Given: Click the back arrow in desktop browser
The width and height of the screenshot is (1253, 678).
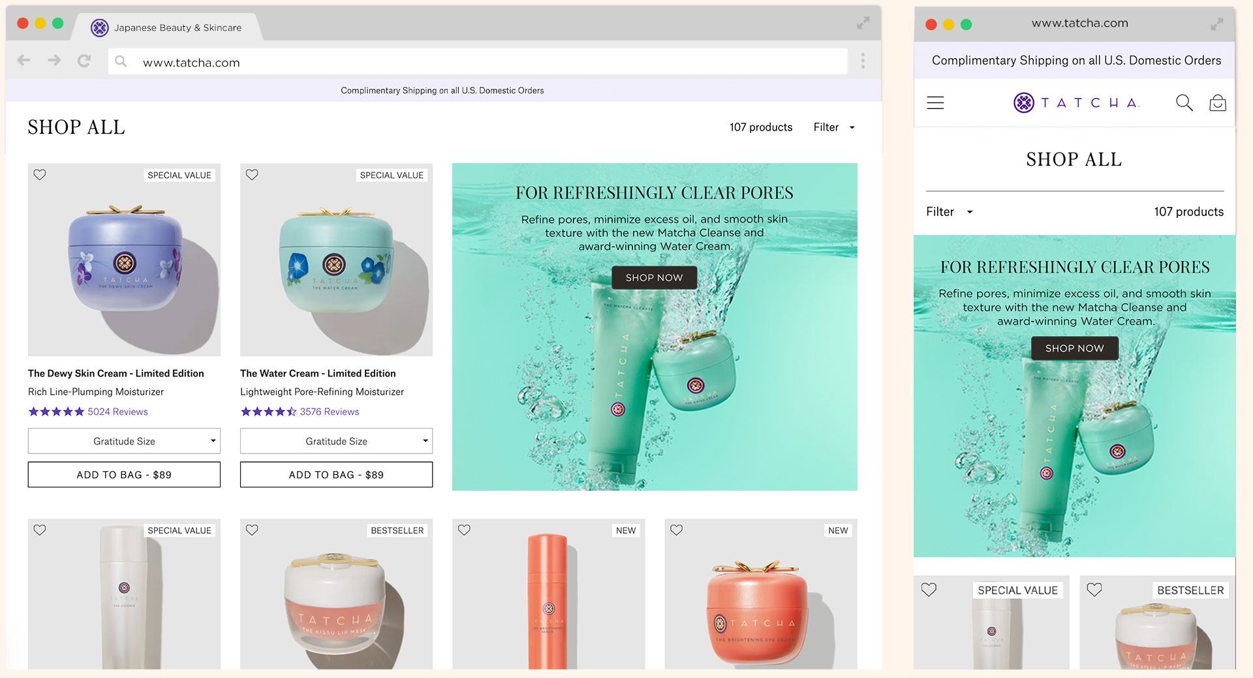Looking at the screenshot, I should point(24,61).
